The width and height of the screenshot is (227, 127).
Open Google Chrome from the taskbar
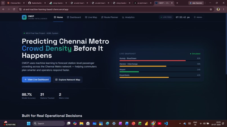153,124
